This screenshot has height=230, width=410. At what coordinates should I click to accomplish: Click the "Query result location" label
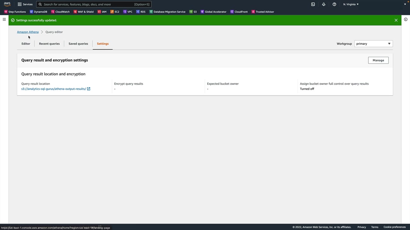point(36,84)
